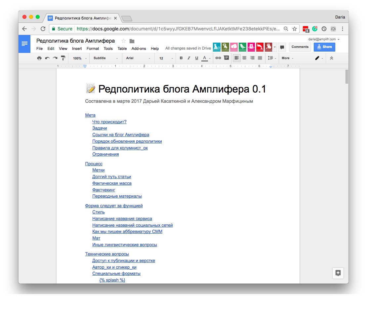
Task: Open the Edit menu
Action: [x=51, y=49]
